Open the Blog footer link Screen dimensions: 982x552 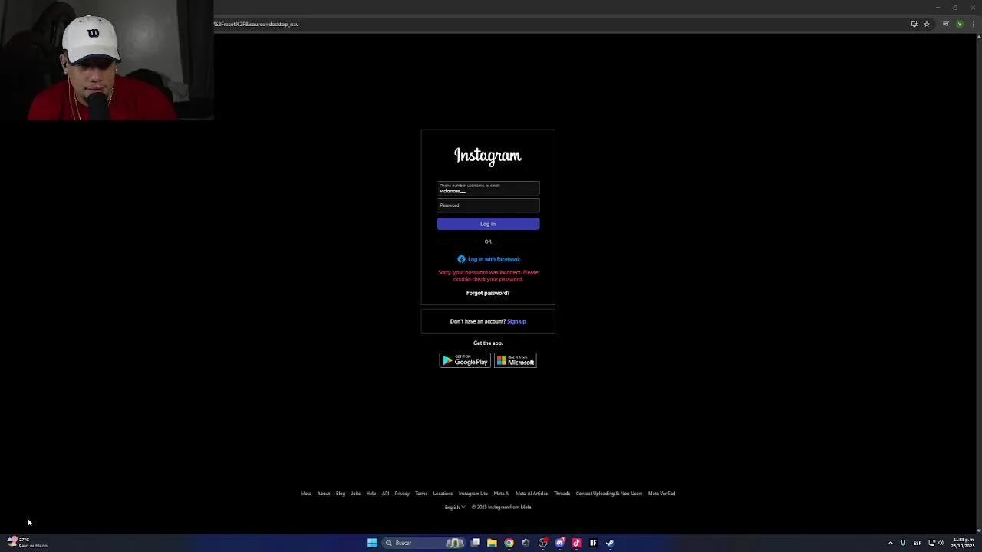[x=341, y=494]
